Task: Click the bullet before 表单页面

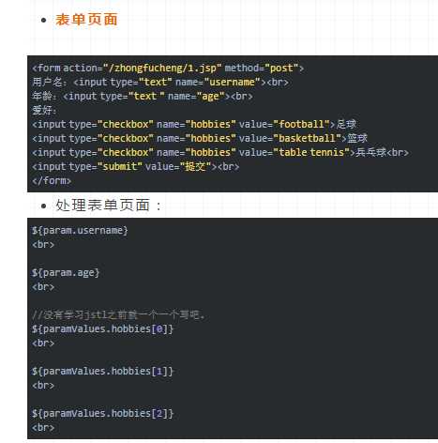Action: pyautogui.click(x=43, y=21)
